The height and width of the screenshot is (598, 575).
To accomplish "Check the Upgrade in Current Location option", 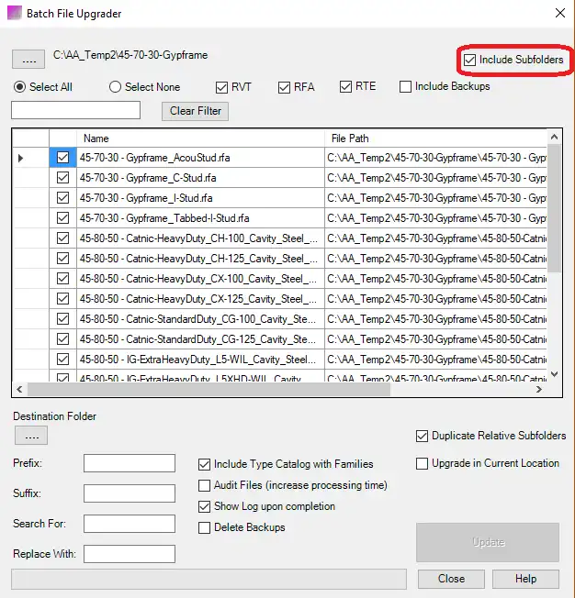I will click(423, 464).
